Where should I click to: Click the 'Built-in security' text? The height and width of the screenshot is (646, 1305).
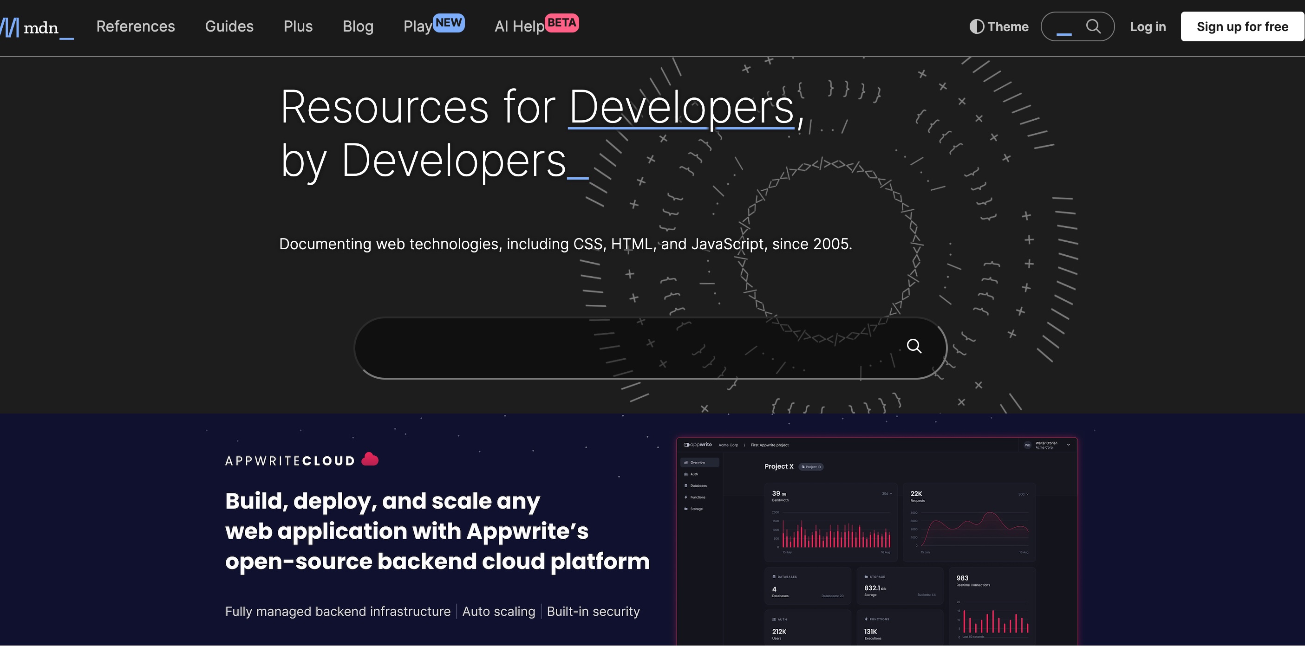[x=593, y=612]
